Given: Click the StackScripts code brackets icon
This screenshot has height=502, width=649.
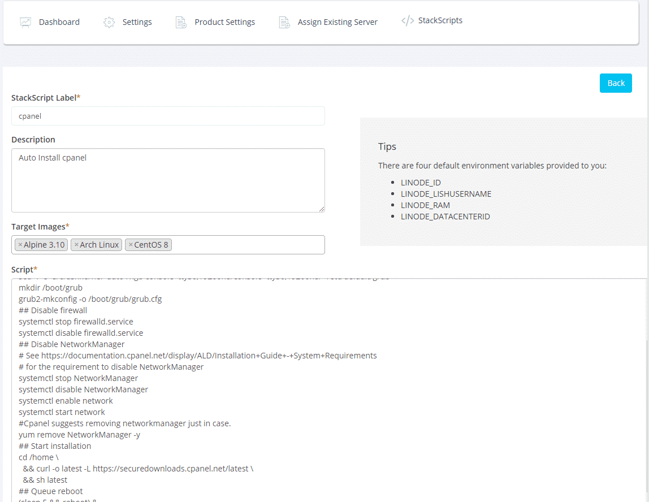Looking at the screenshot, I should pyautogui.click(x=408, y=21).
